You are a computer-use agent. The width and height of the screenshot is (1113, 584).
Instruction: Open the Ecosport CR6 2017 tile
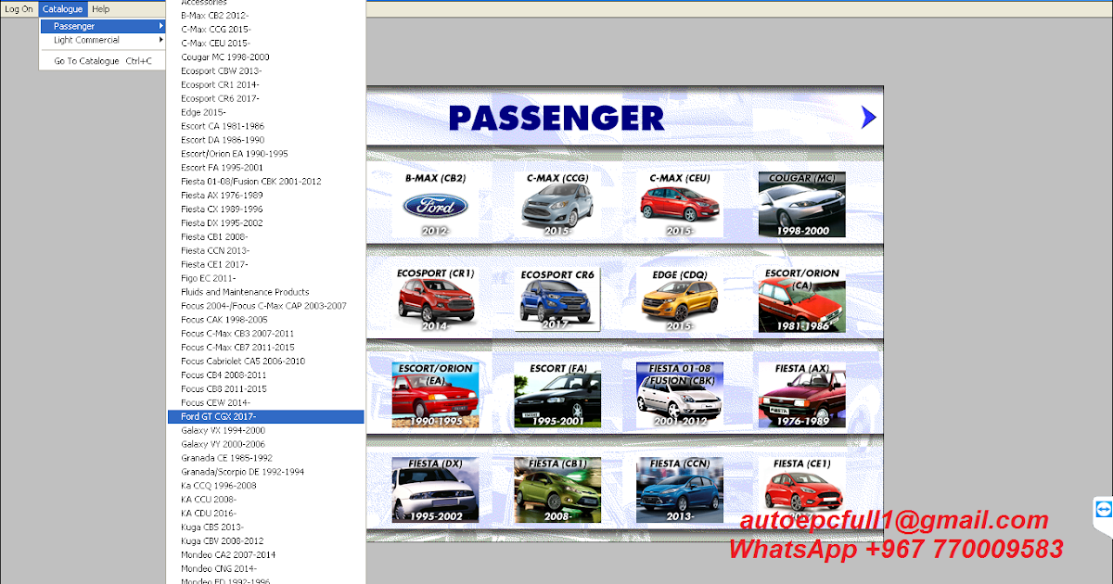click(557, 299)
